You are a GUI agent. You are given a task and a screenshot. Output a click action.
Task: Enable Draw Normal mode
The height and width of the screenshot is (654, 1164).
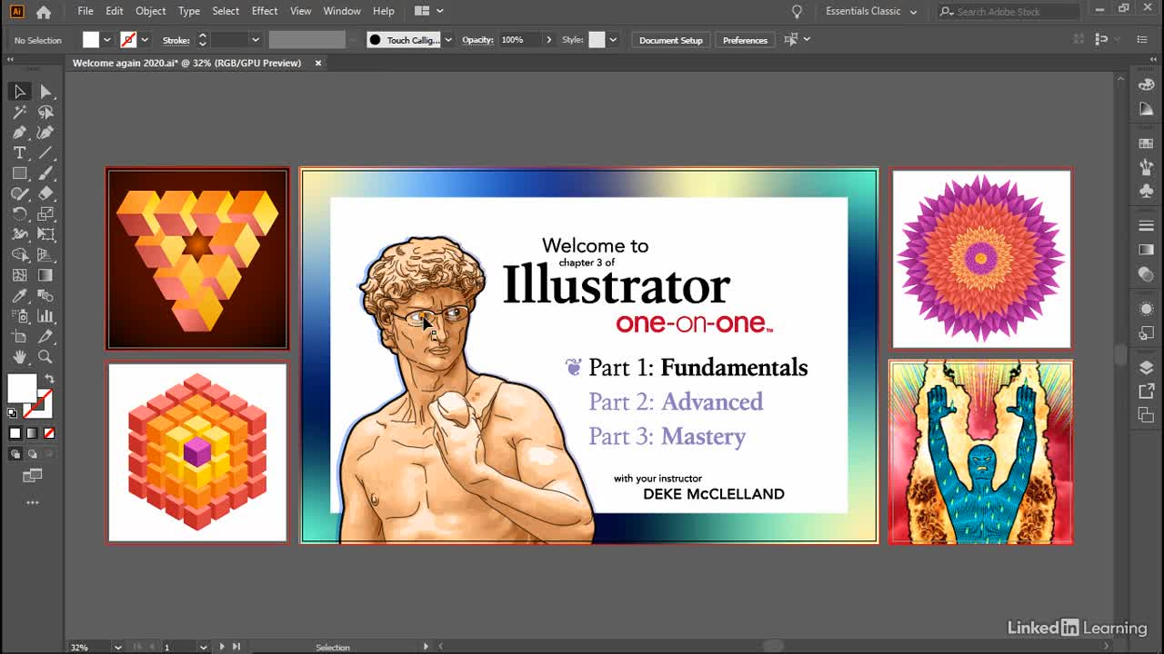(x=15, y=454)
